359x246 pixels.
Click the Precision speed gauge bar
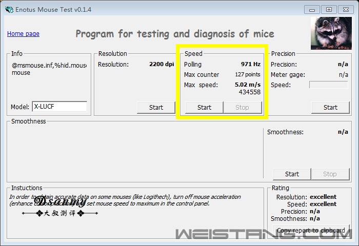coord(328,85)
